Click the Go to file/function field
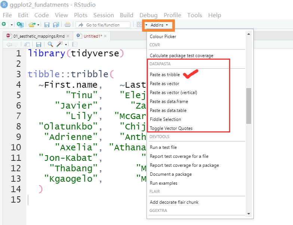 click(103, 25)
